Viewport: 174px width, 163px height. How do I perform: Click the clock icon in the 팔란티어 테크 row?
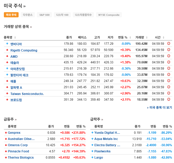(169, 75)
